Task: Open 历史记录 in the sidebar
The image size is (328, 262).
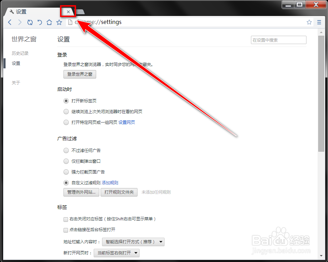Action: [20, 53]
